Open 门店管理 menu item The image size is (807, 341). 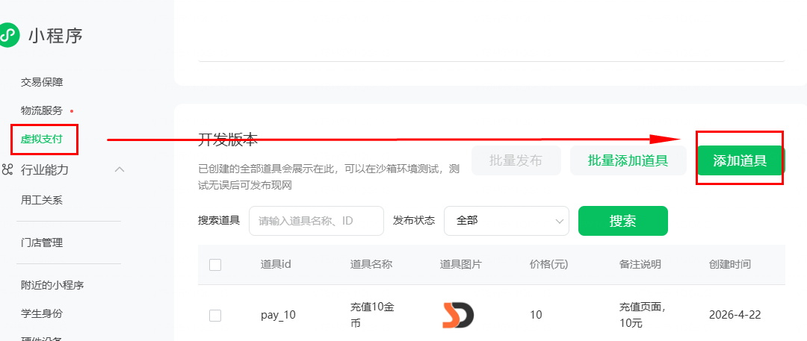pyautogui.click(x=42, y=243)
